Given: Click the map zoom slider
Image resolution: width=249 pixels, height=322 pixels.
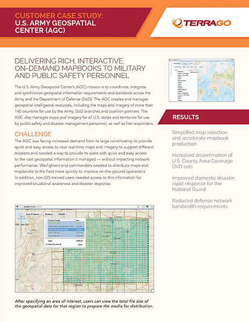Looking at the screenshot, I should [x=21, y=226].
